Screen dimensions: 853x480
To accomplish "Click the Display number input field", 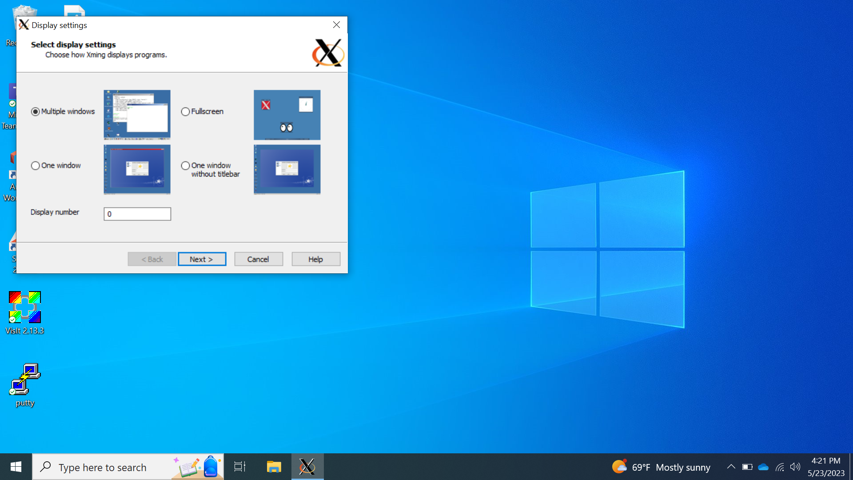I will click(137, 214).
